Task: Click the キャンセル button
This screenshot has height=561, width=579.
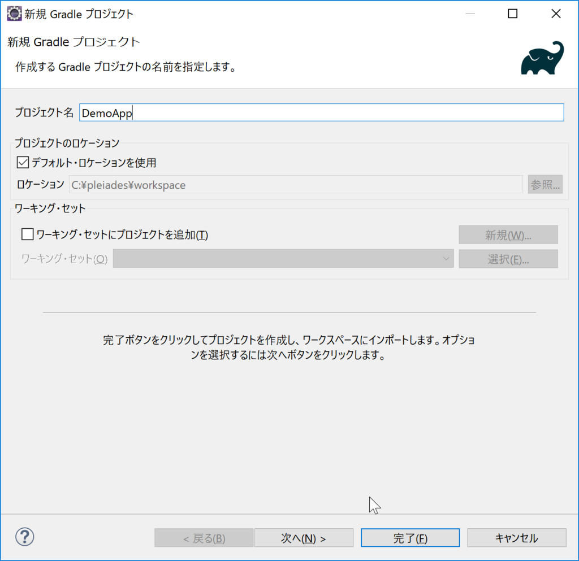Action: (516, 537)
